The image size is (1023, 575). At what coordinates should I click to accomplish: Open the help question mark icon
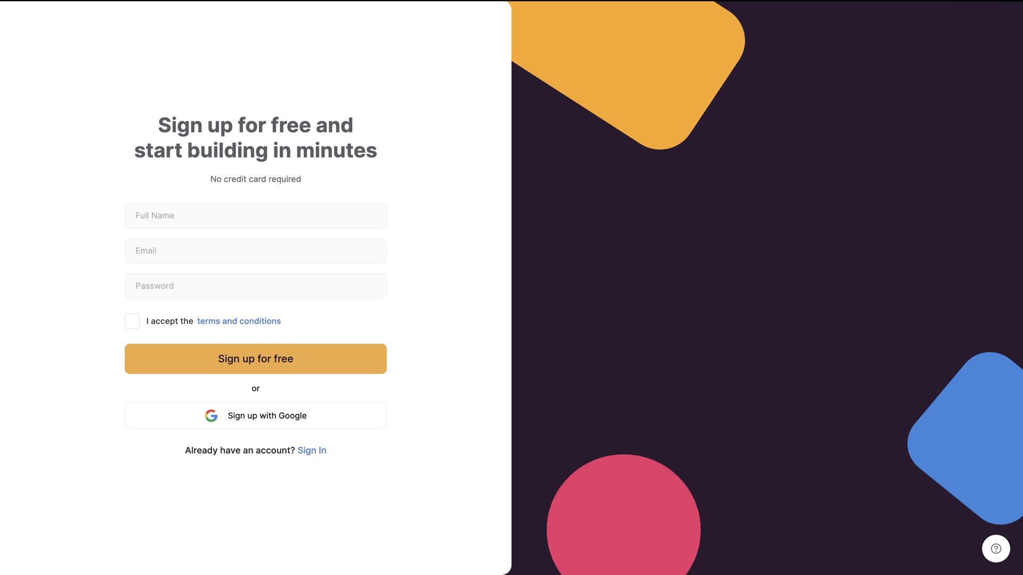[x=996, y=548]
